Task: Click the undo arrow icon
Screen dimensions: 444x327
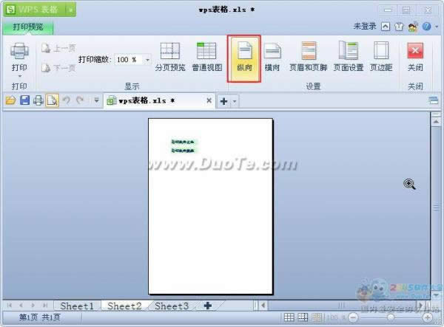Action: point(67,100)
